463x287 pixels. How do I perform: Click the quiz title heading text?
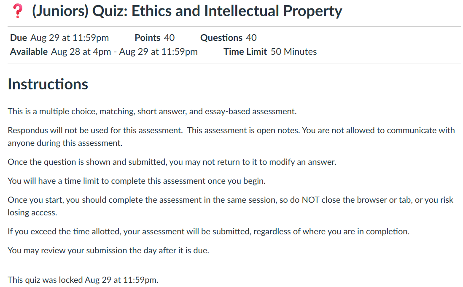(x=187, y=11)
